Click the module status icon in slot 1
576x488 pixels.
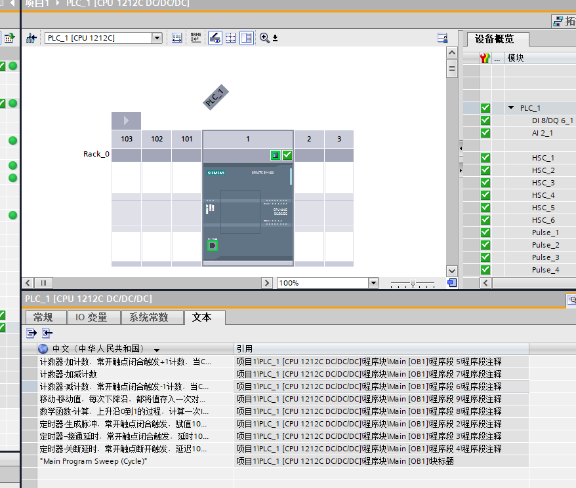(276, 155)
